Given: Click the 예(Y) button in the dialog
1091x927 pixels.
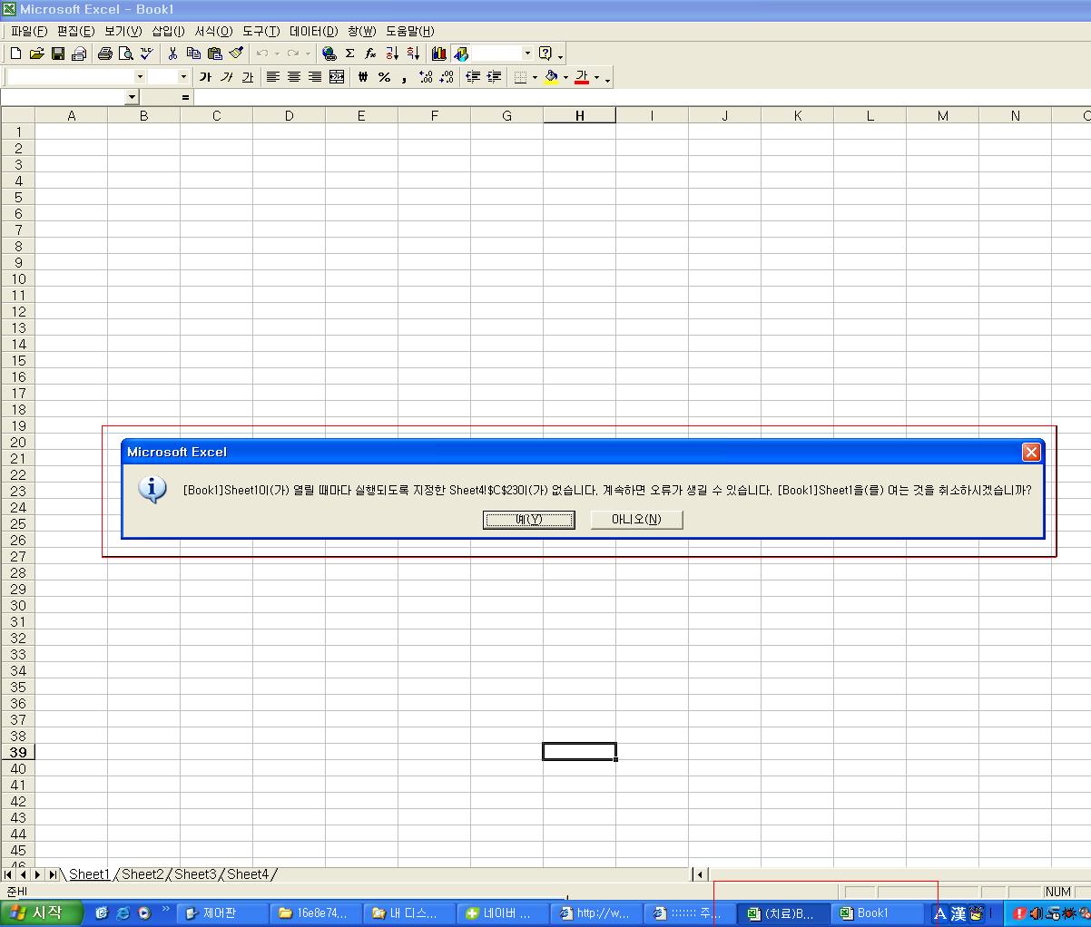Looking at the screenshot, I should tap(529, 520).
